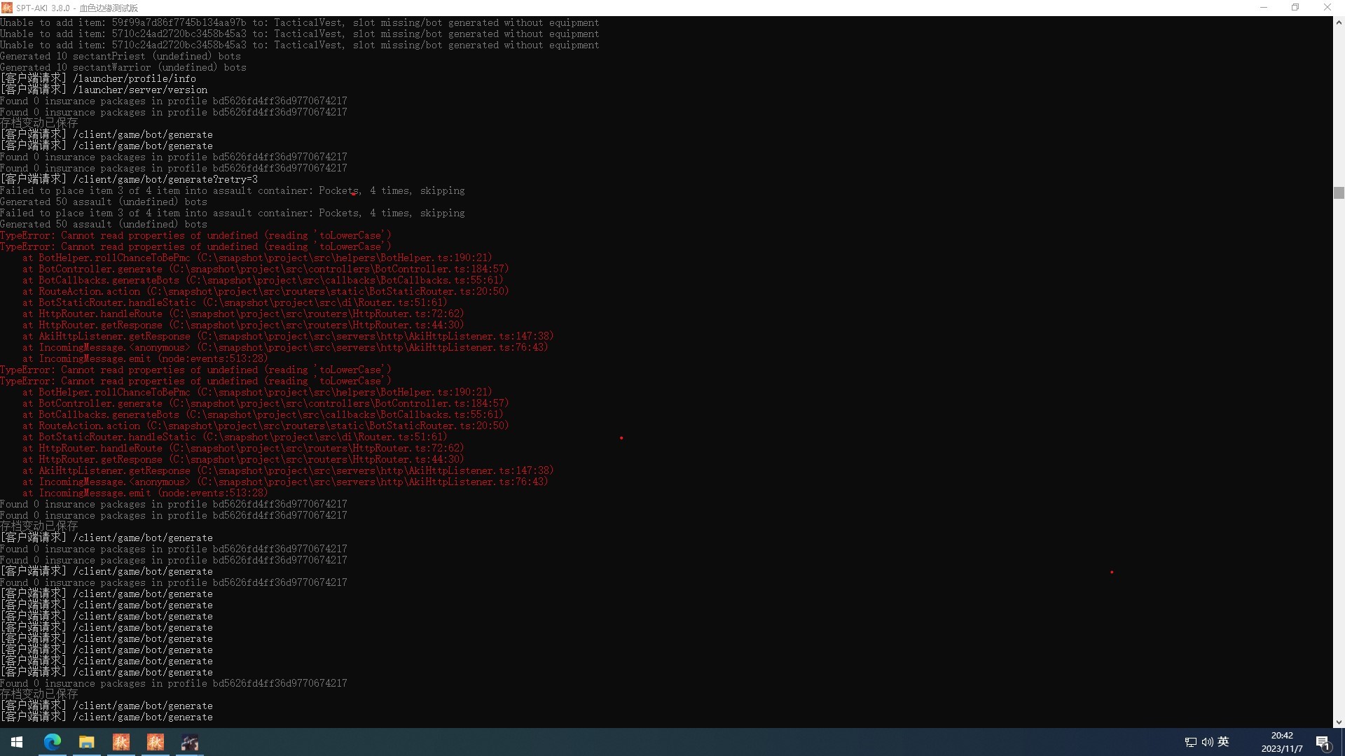Restore down the SPT-AKI console window

pos(1295,8)
